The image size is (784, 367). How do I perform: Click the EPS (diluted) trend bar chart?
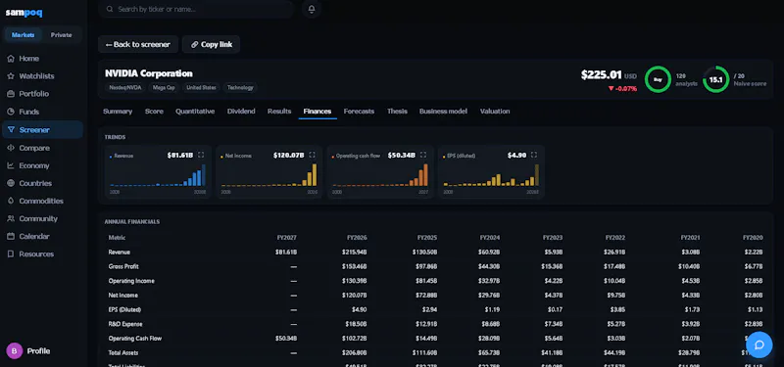[x=491, y=175]
